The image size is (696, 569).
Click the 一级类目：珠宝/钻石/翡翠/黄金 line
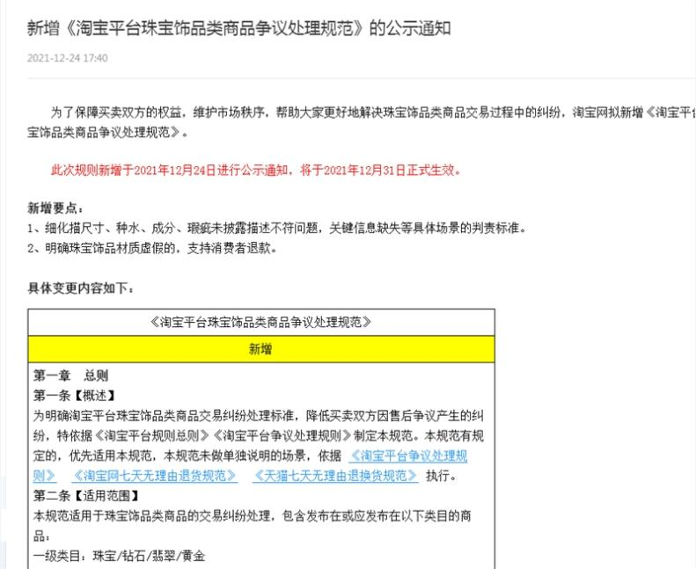[x=119, y=557]
